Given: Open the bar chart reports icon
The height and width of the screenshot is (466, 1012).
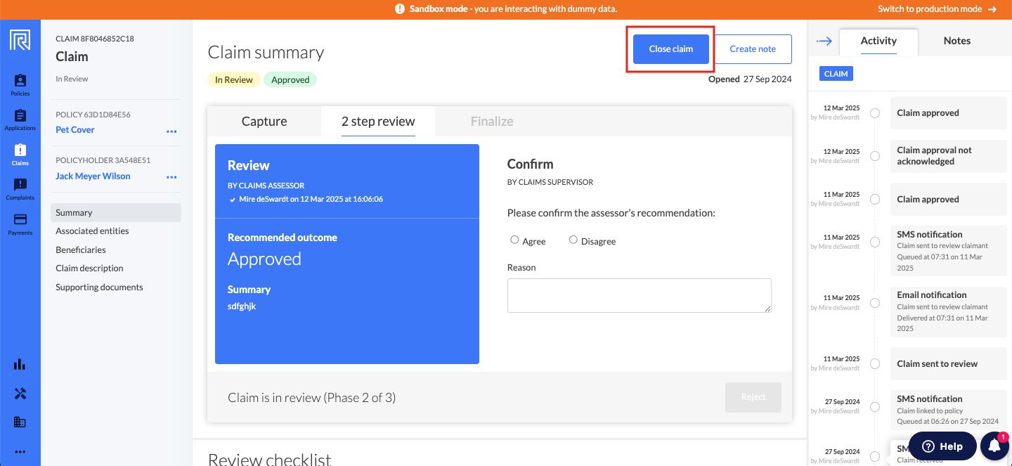Looking at the screenshot, I should (20, 364).
